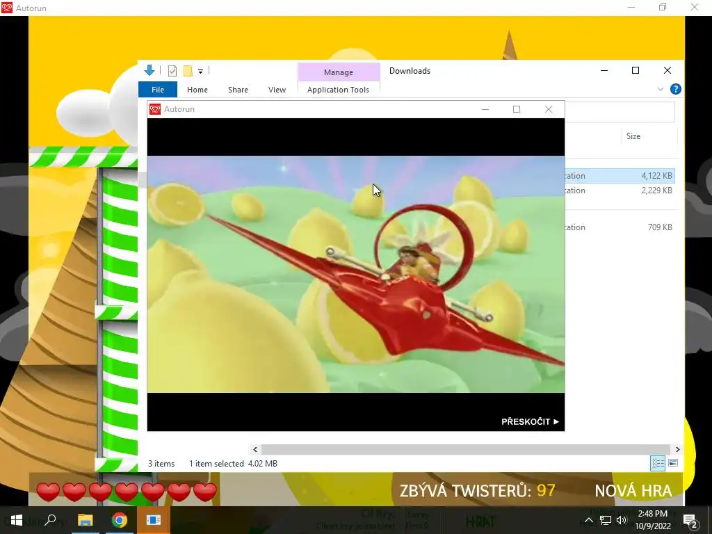The width and height of the screenshot is (712, 534).
Task: Maximize the inner Autorun video window
Action: click(517, 109)
